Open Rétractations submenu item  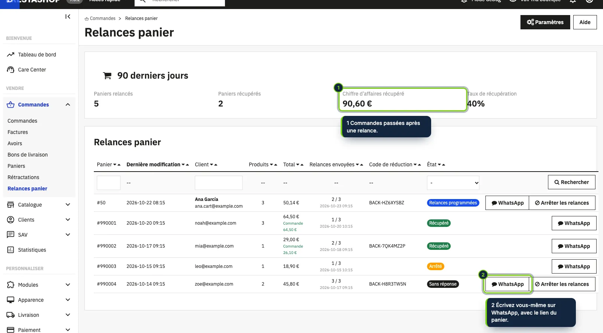pyautogui.click(x=23, y=177)
